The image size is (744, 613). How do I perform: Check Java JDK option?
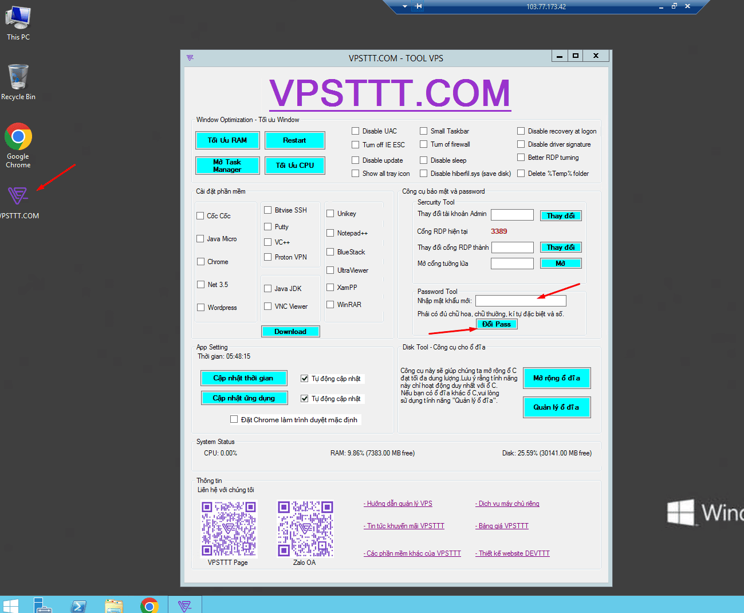click(x=268, y=289)
